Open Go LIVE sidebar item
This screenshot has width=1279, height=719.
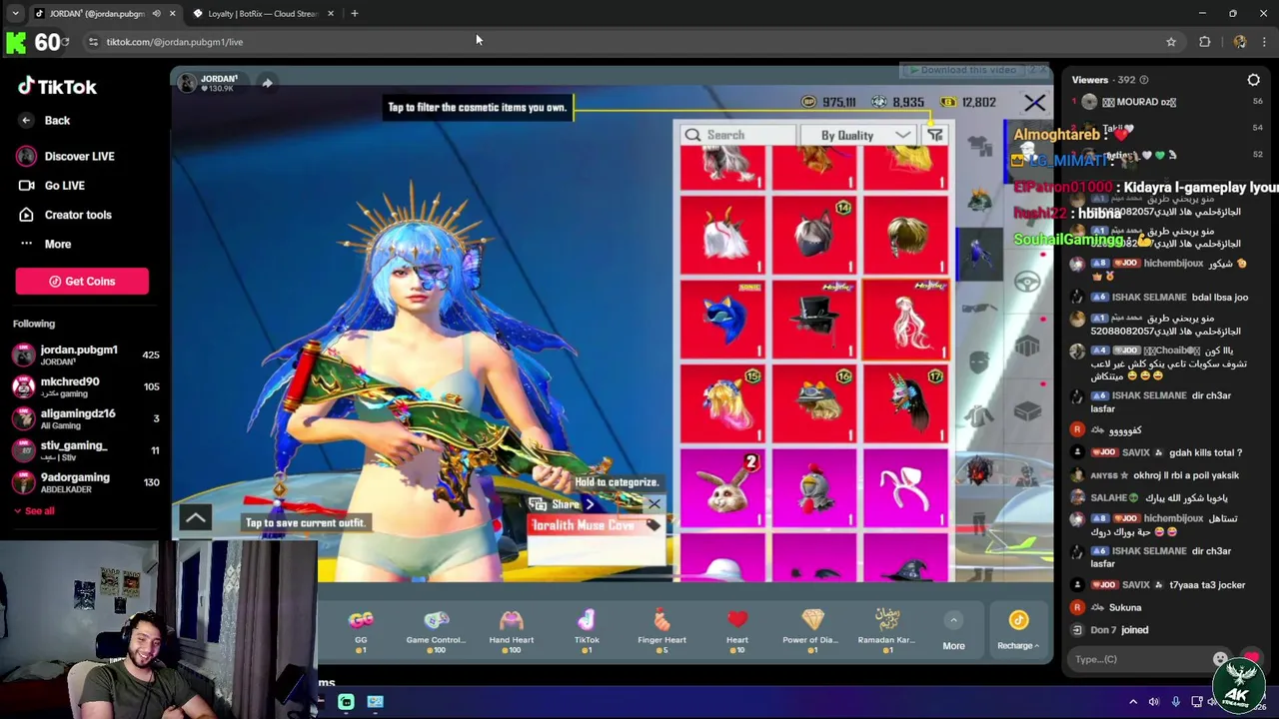click(52, 186)
